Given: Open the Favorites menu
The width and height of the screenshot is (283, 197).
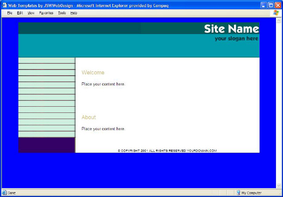Looking at the screenshot, I should click(46, 13).
